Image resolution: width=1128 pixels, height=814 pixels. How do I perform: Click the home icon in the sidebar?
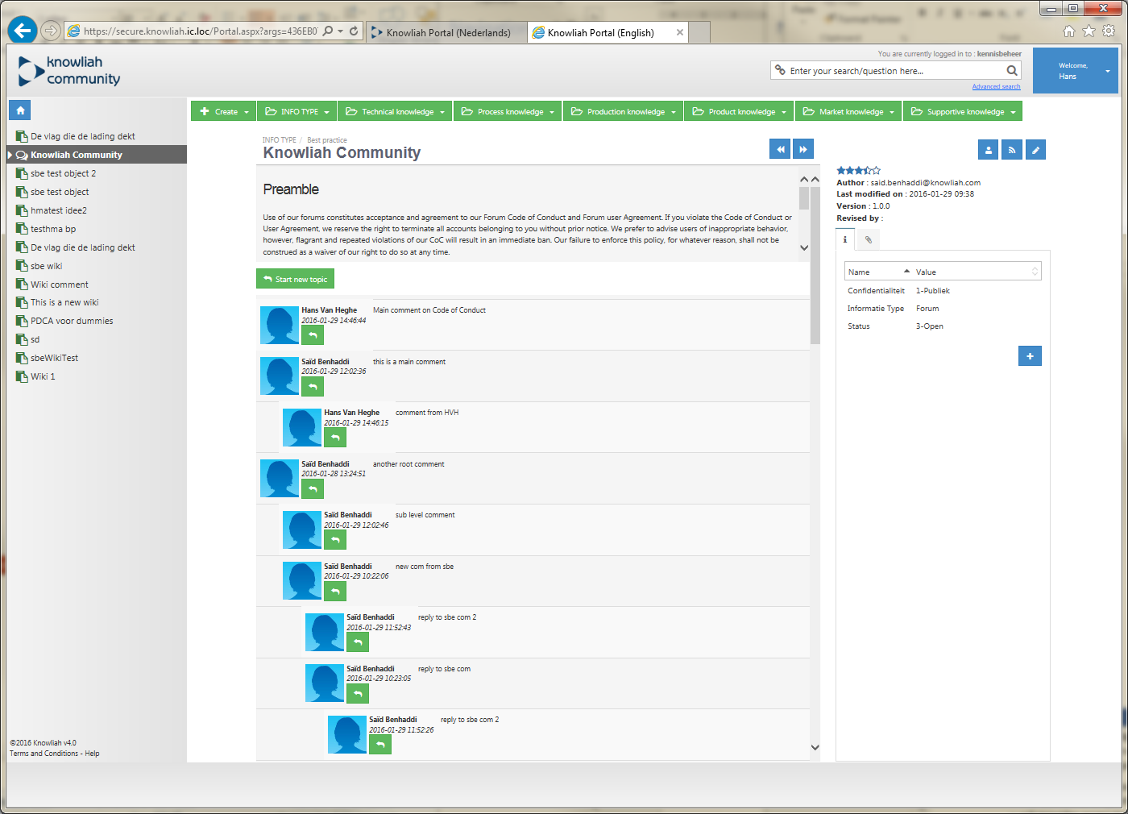[21, 110]
